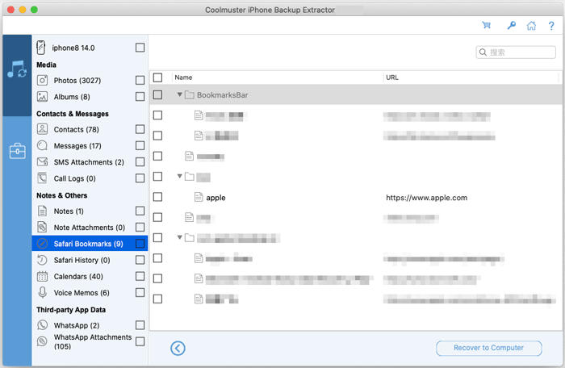Image resolution: width=565 pixels, height=368 pixels.
Task: Select the music sync sidebar icon
Action: [x=17, y=69]
